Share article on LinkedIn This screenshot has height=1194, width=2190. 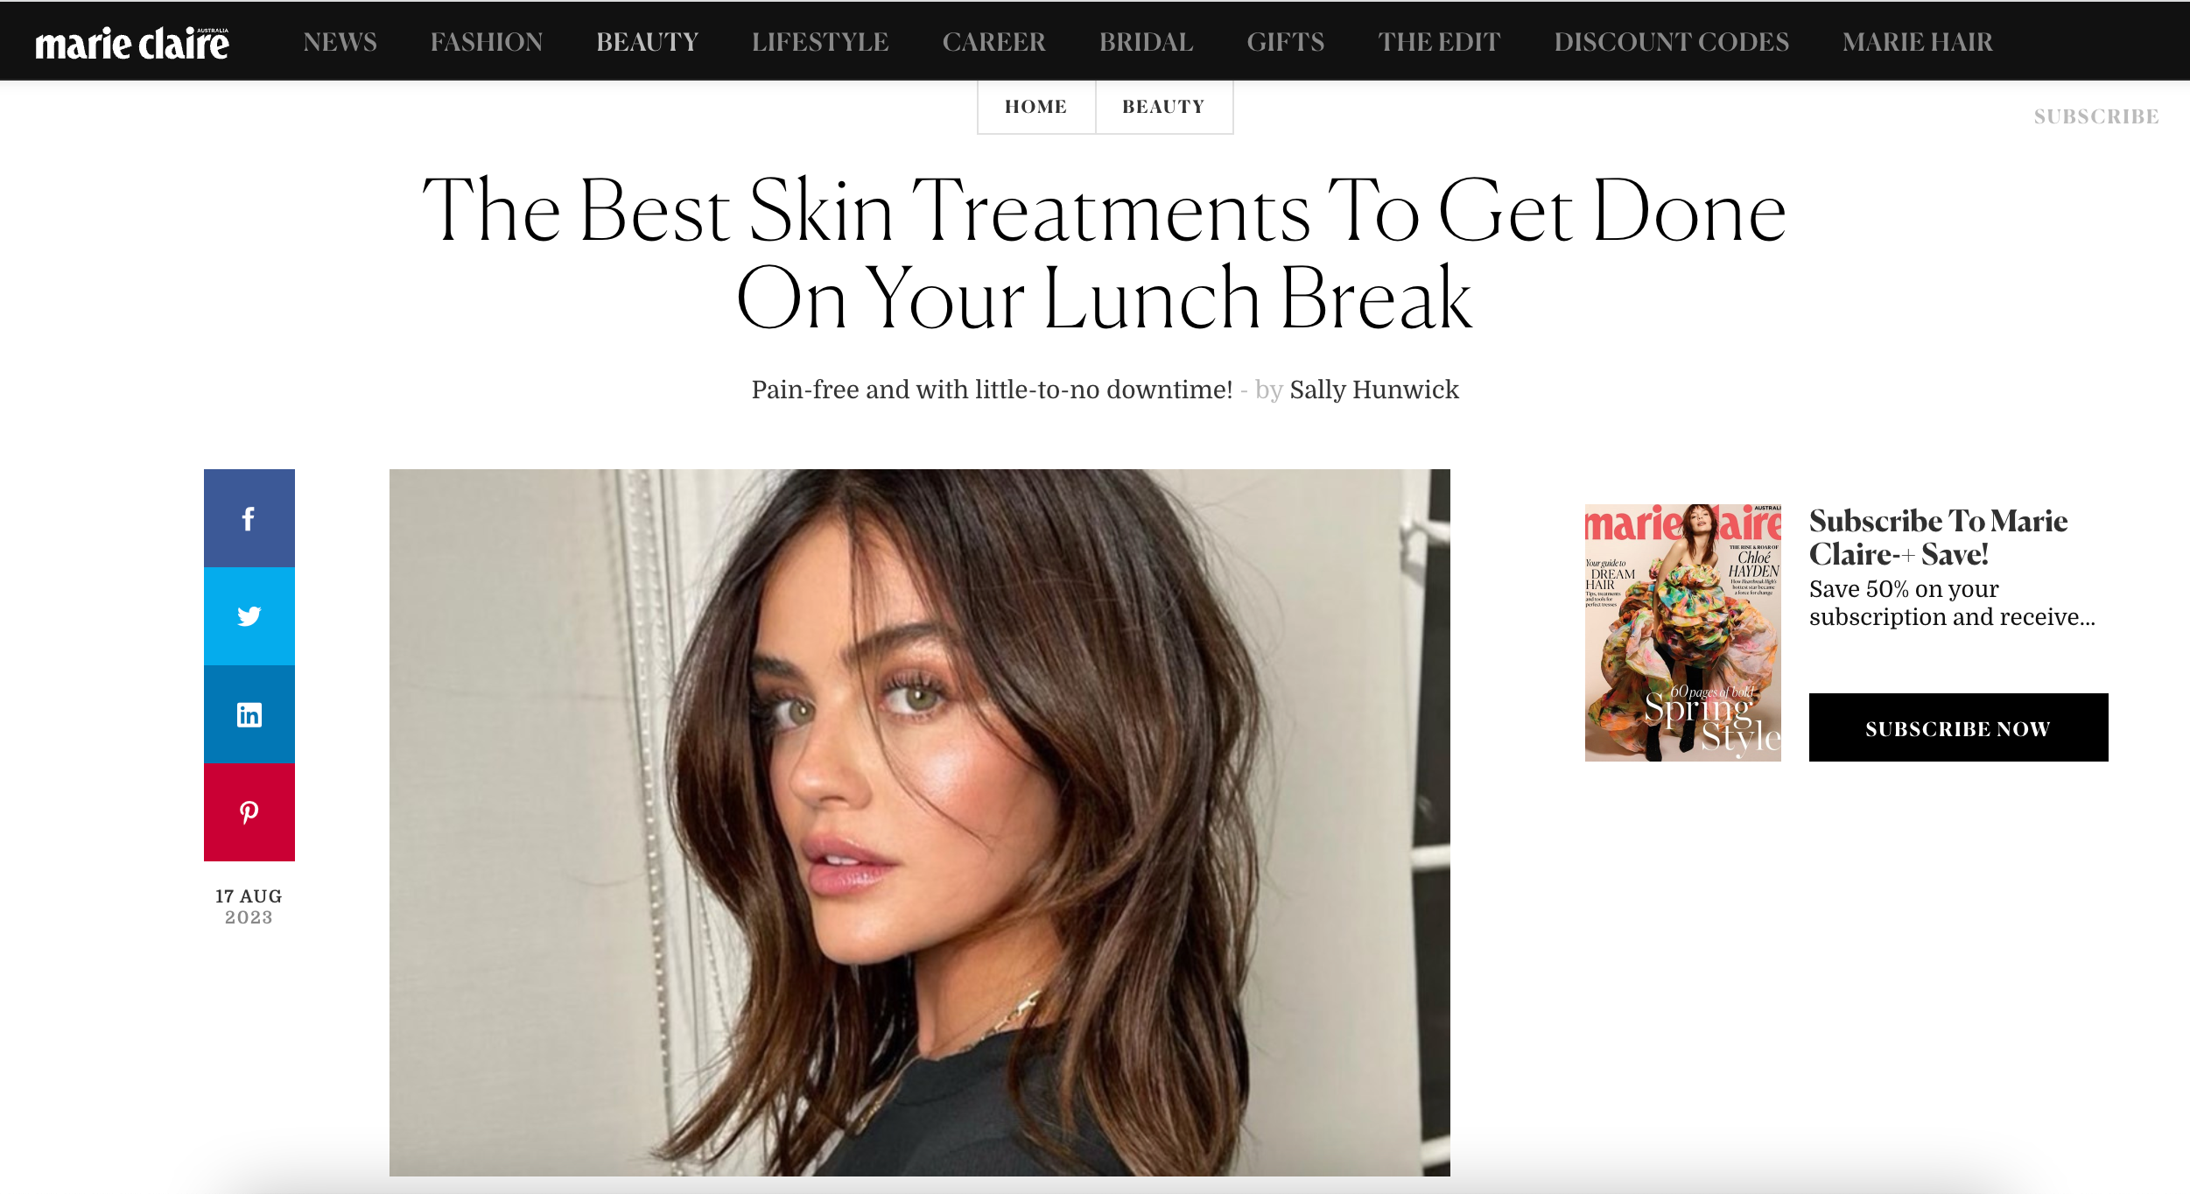pos(249,714)
